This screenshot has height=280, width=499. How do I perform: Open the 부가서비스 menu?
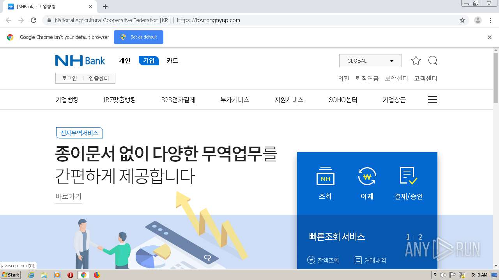[x=235, y=100]
